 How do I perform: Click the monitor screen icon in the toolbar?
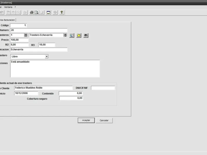coord(48,12)
